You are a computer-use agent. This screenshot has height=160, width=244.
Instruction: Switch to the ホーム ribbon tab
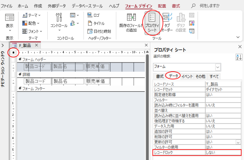[23, 6]
